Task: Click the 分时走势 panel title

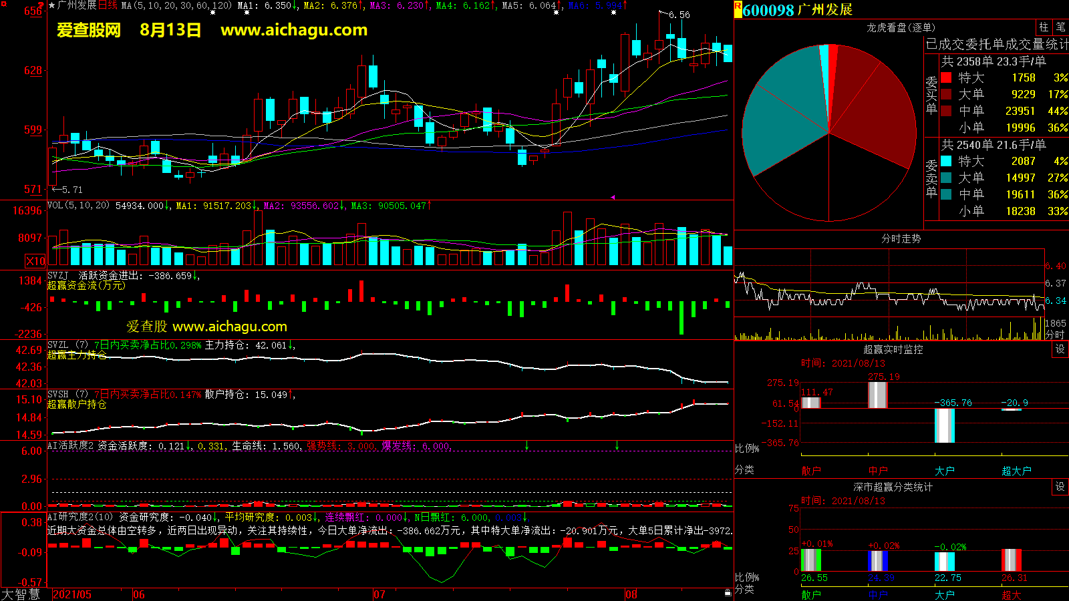Action: click(x=900, y=238)
